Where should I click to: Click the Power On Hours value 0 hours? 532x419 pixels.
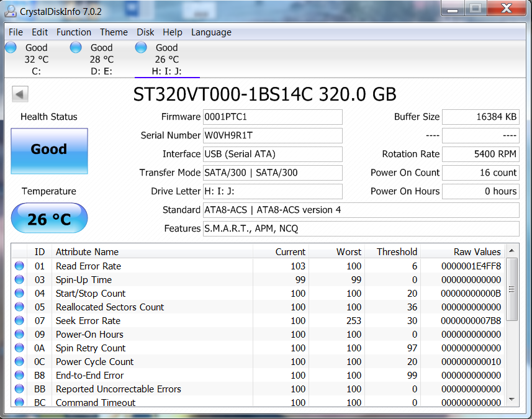pos(480,192)
